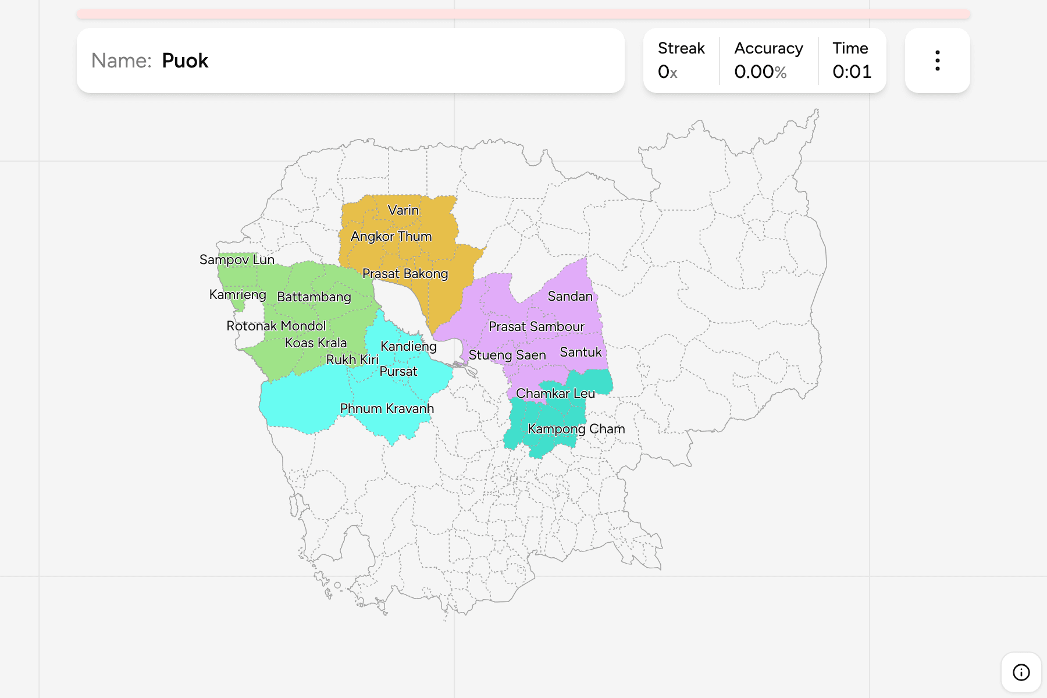This screenshot has height=698, width=1047.
Task: Open the three-dot options menu
Action: coord(937,60)
